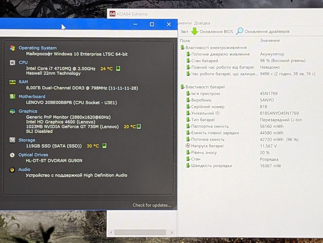Viewport: 323px width, 243px height.
Task: Click the Check for updates link
Action: (x=152, y=205)
